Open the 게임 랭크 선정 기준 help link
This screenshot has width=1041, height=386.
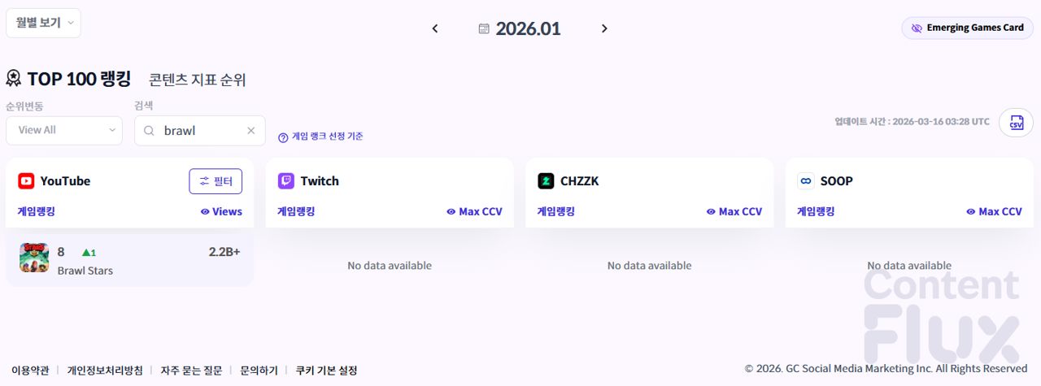coord(320,137)
